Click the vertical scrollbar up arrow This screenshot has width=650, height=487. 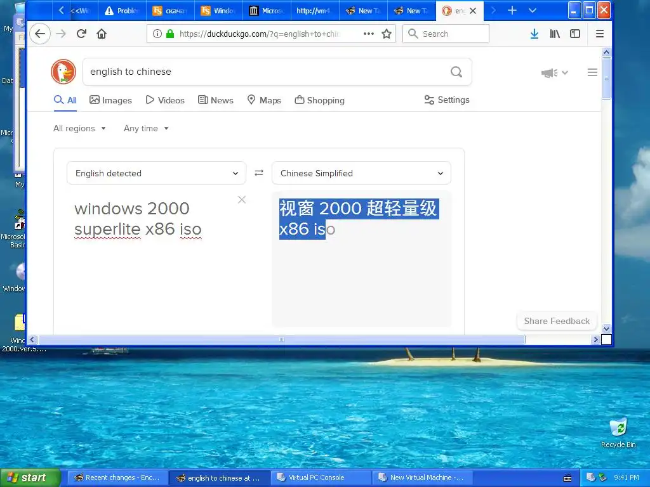pyautogui.click(x=606, y=52)
